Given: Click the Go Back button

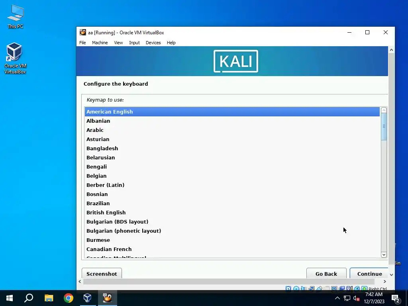Looking at the screenshot, I should 326,273.
